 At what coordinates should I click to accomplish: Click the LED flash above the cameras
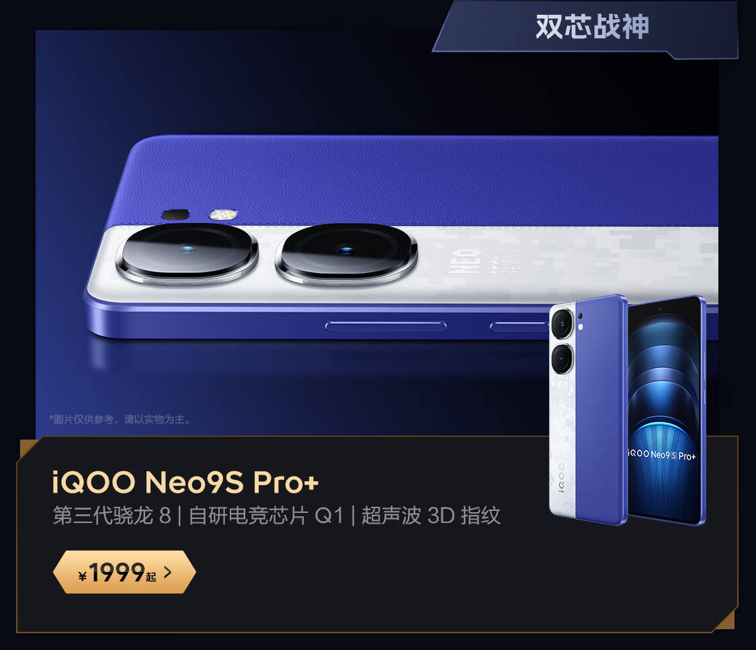click(223, 214)
